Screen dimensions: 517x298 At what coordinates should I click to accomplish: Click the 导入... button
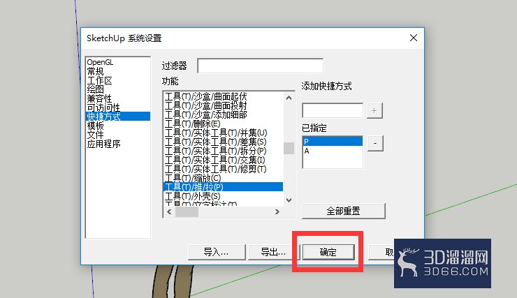pyautogui.click(x=217, y=252)
